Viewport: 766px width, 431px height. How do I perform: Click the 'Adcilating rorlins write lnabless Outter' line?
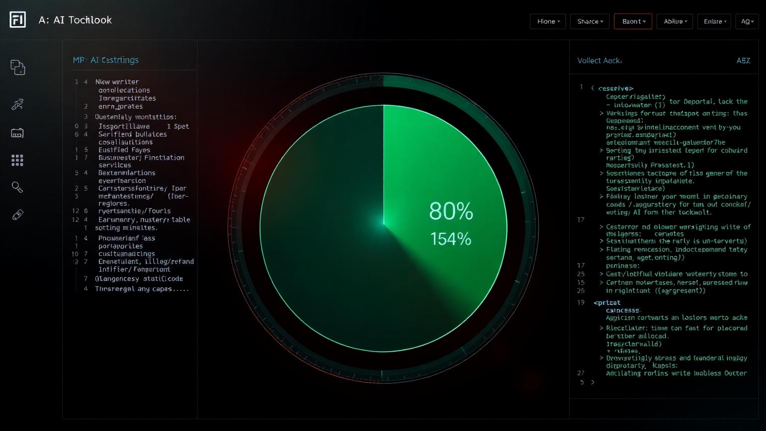point(676,373)
